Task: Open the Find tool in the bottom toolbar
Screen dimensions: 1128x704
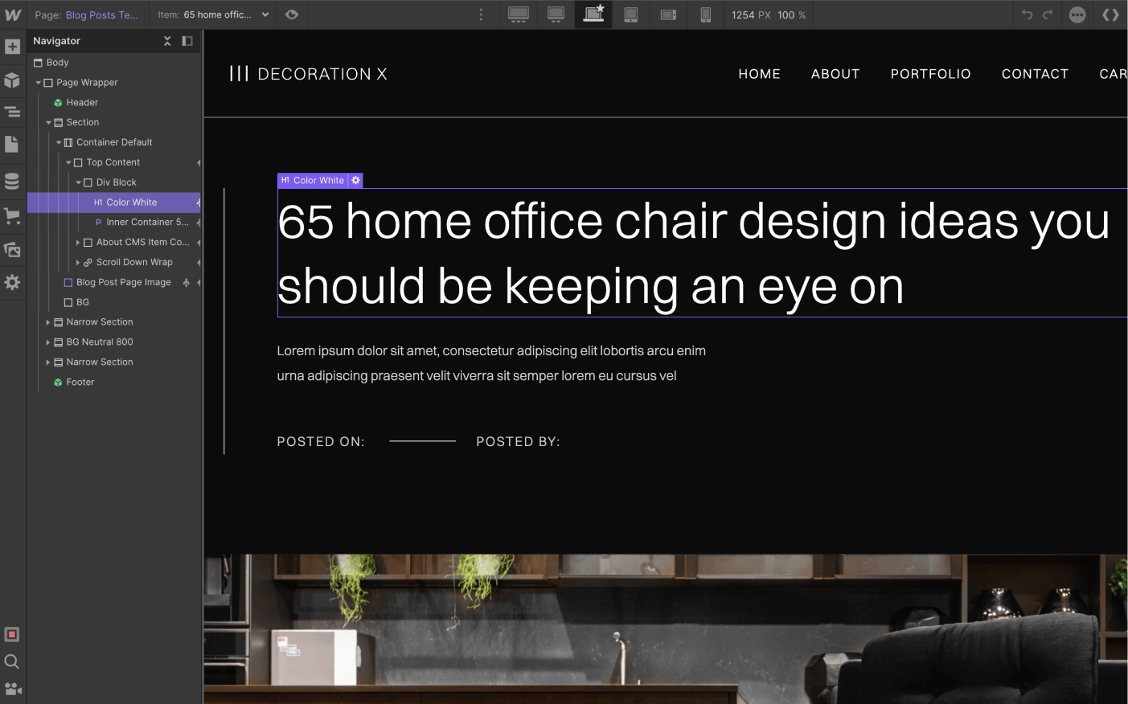Action: [x=12, y=661]
